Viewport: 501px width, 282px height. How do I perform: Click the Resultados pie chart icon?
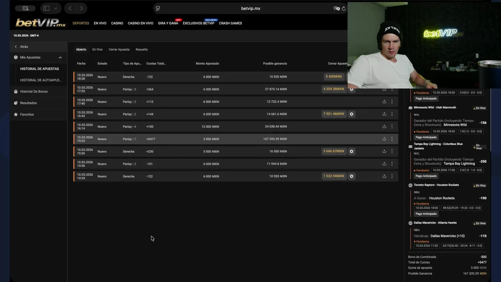(16, 103)
